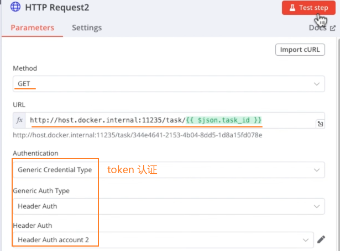Open the Docs link
Viewport: 340px width, 251px height.
[317, 28]
